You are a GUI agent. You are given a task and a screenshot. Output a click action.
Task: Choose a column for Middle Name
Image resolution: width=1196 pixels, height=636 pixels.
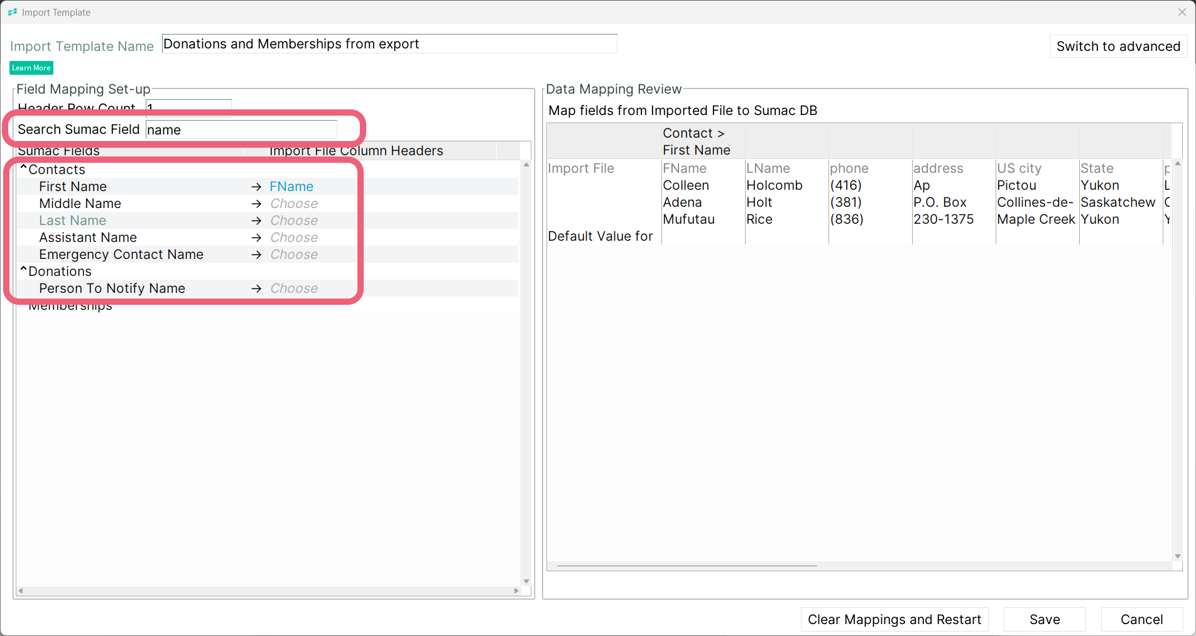coord(294,204)
